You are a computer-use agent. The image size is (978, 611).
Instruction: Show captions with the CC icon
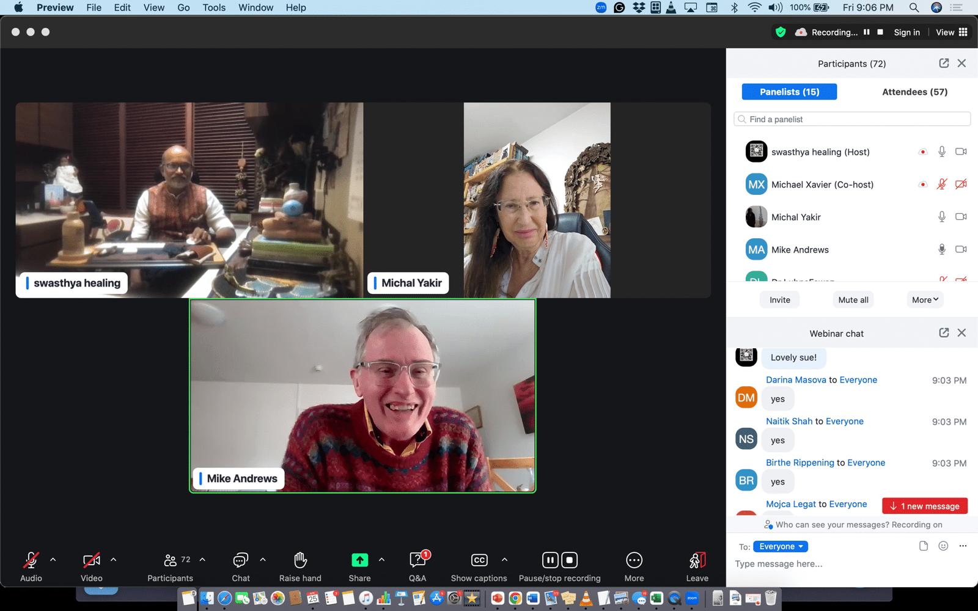(x=479, y=560)
